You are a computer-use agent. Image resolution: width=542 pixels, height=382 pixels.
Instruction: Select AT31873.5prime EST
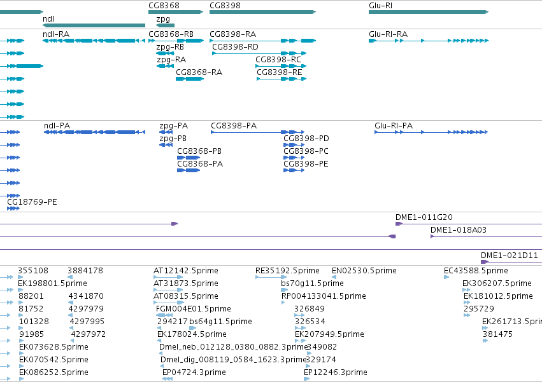pyautogui.click(x=168, y=290)
